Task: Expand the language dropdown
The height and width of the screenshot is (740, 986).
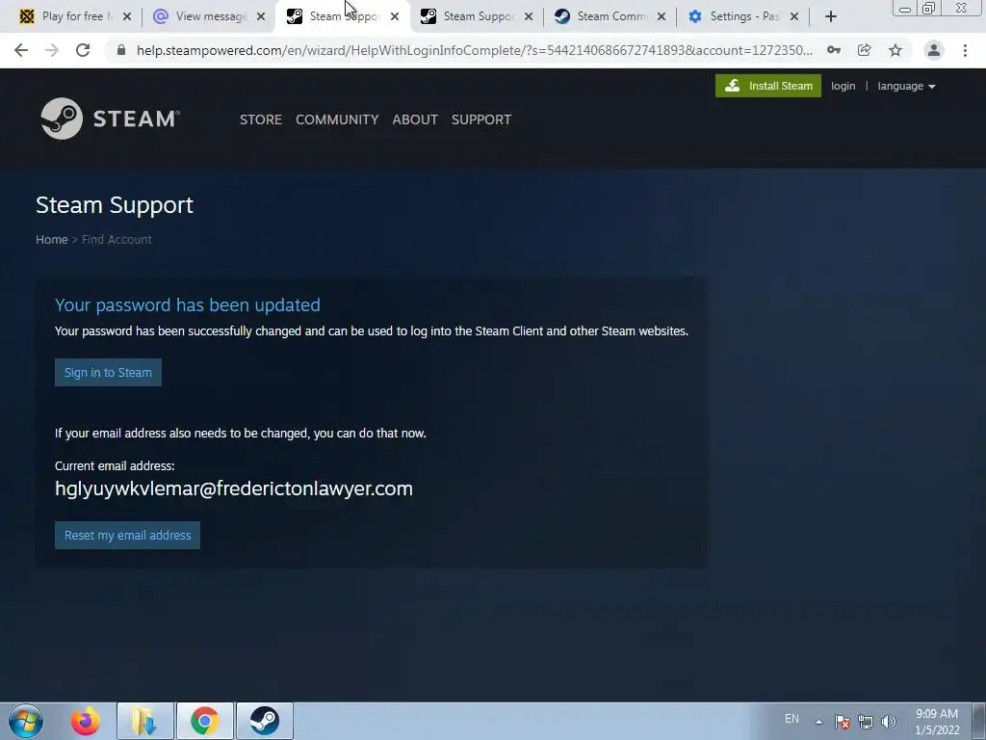Action: tap(906, 86)
